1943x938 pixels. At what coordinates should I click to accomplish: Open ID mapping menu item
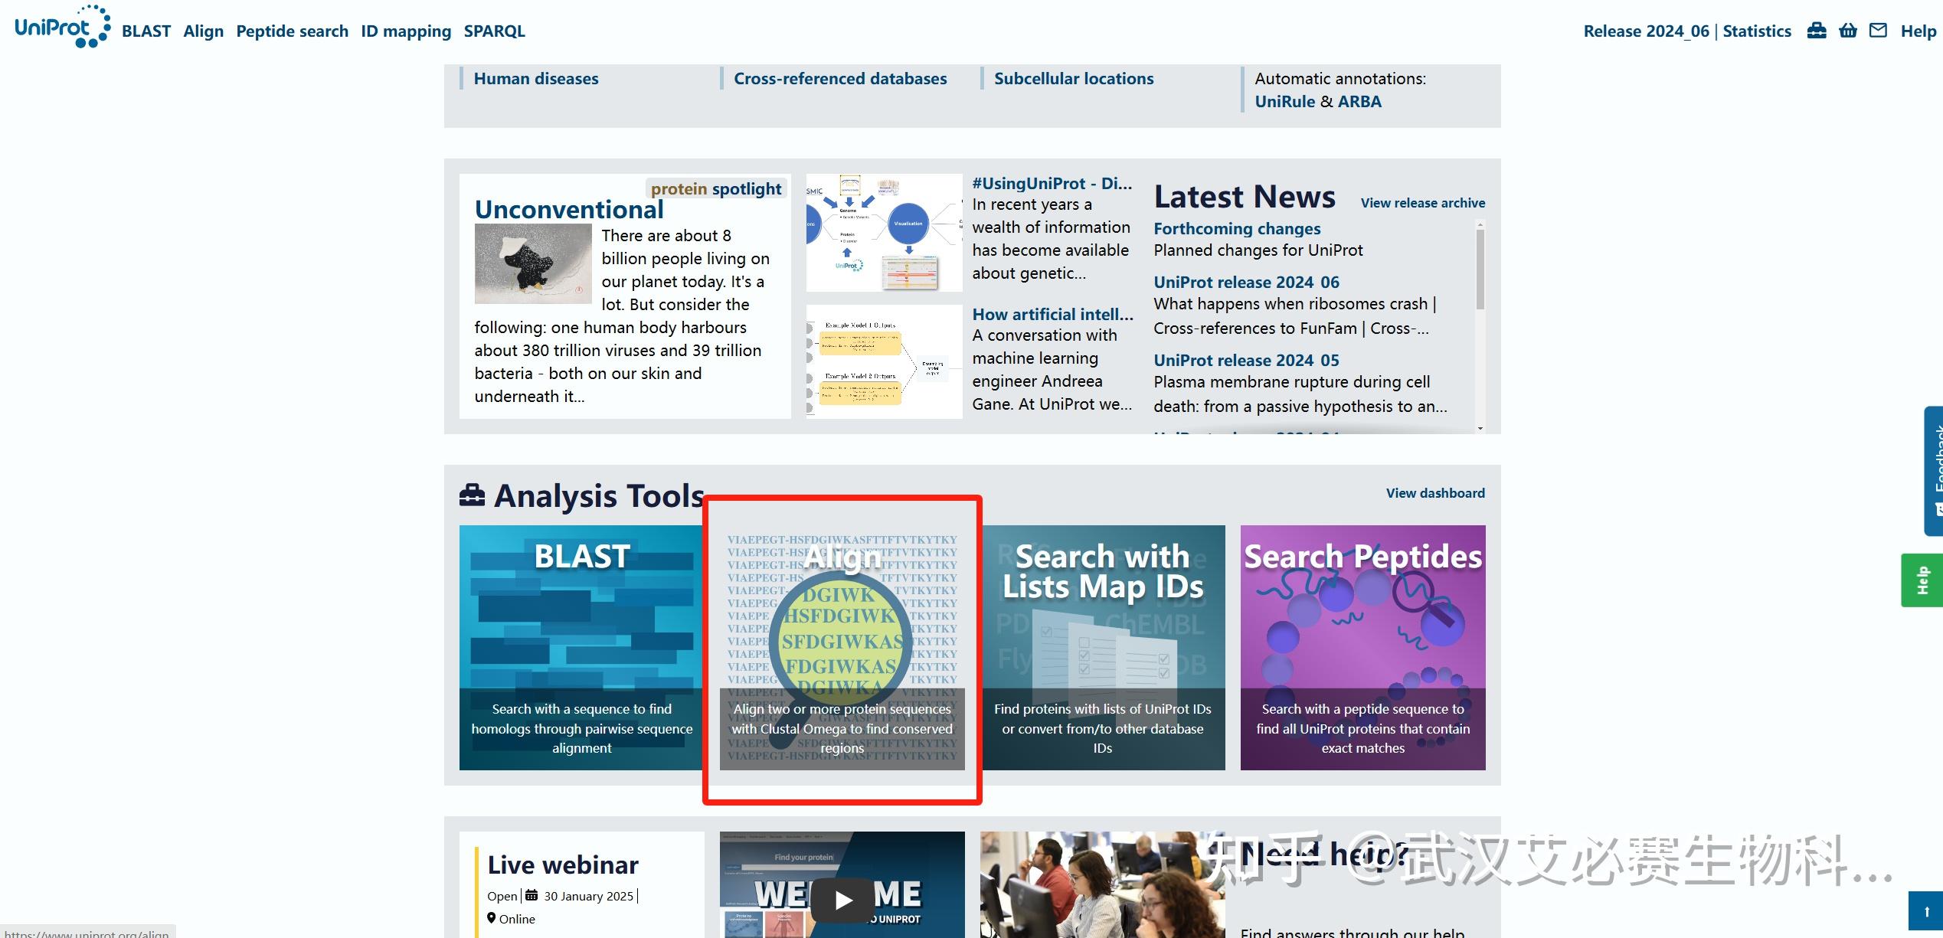coord(406,31)
